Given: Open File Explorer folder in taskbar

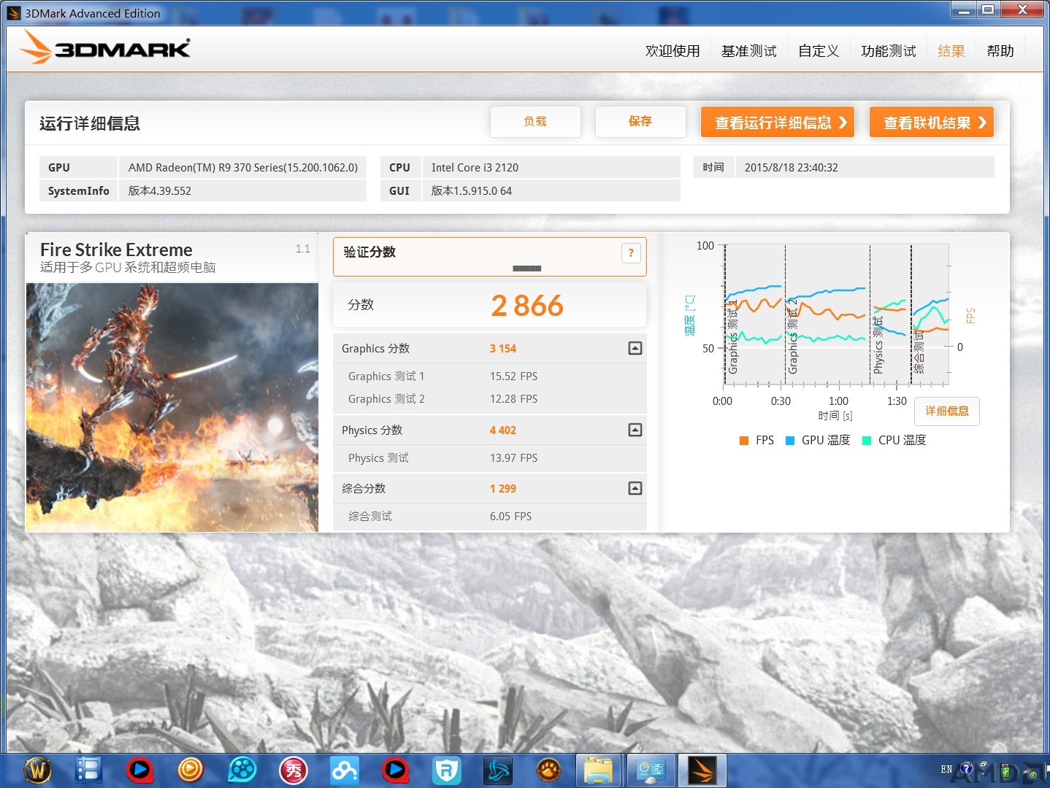Looking at the screenshot, I should point(598,770).
